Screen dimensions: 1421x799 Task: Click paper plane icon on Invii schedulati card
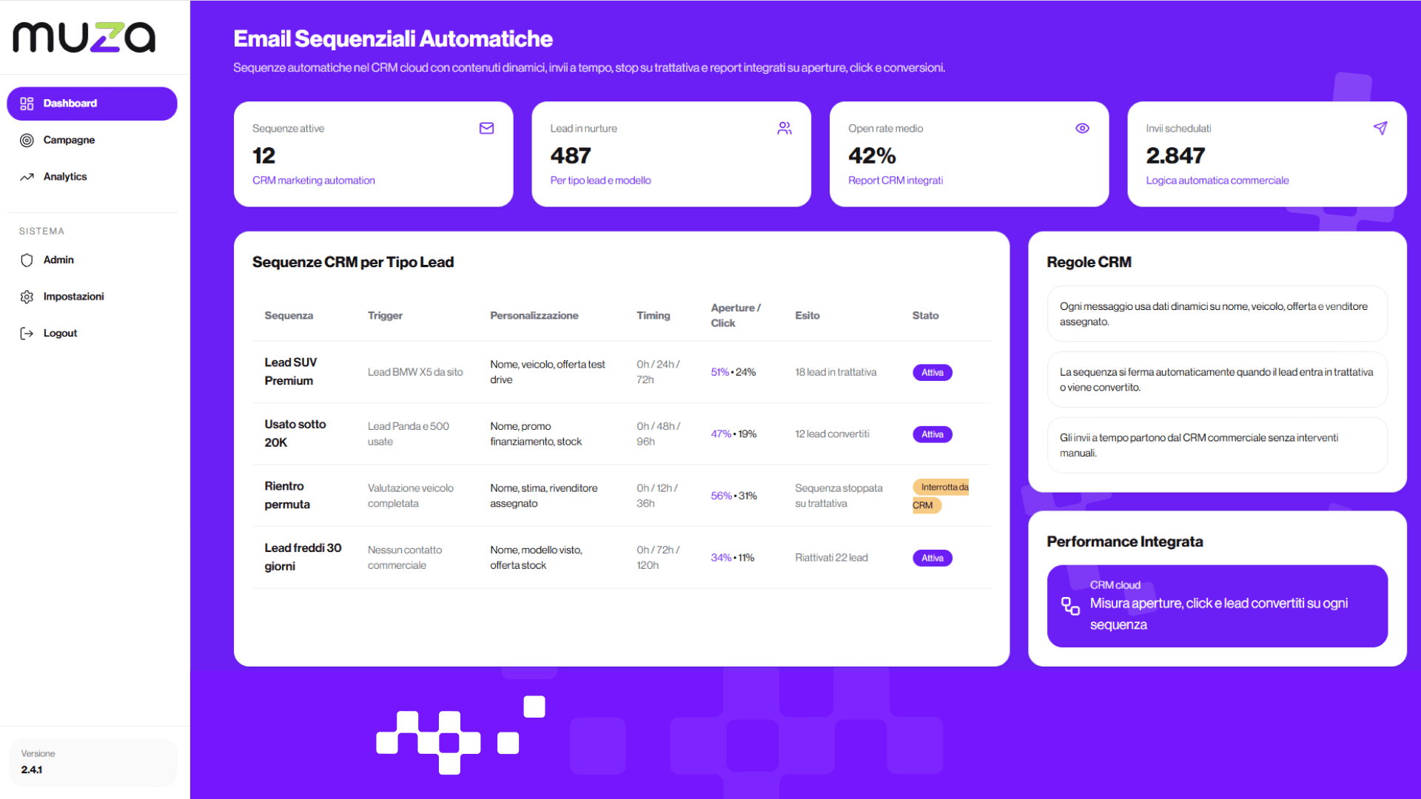point(1380,129)
